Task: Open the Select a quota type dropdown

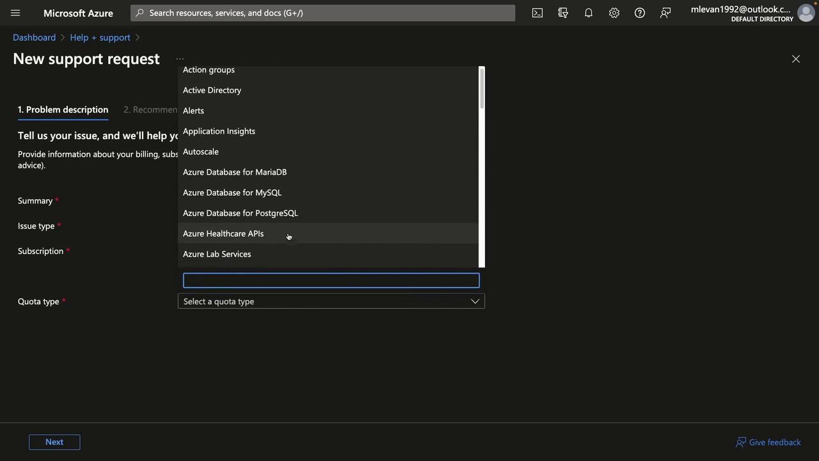Action: click(x=331, y=302)
